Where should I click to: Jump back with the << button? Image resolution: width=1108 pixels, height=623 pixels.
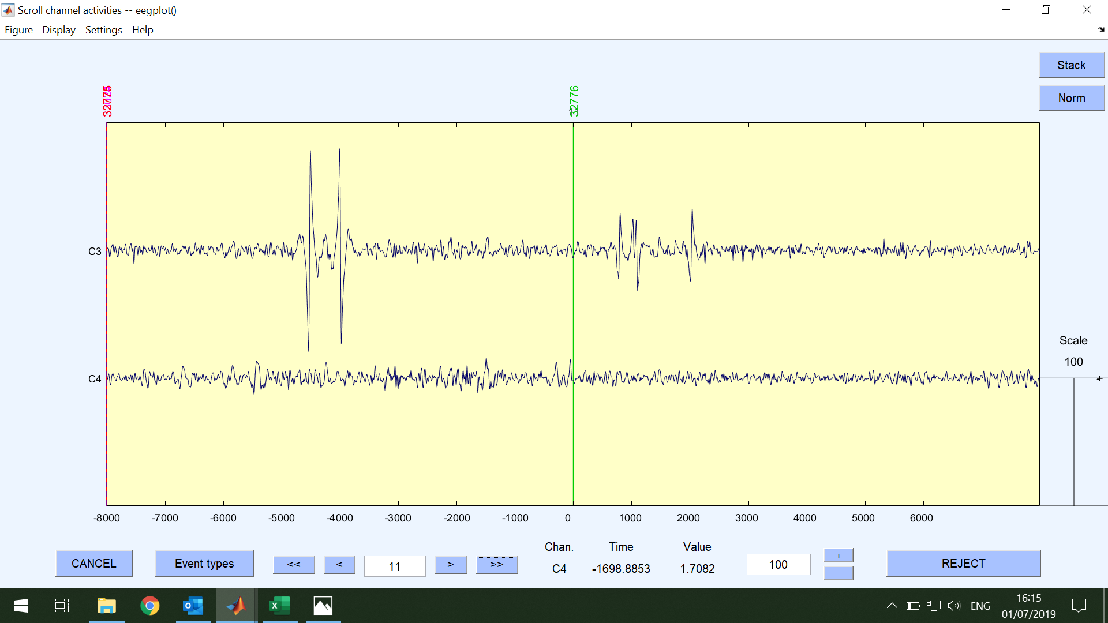[x=294, y=565]
